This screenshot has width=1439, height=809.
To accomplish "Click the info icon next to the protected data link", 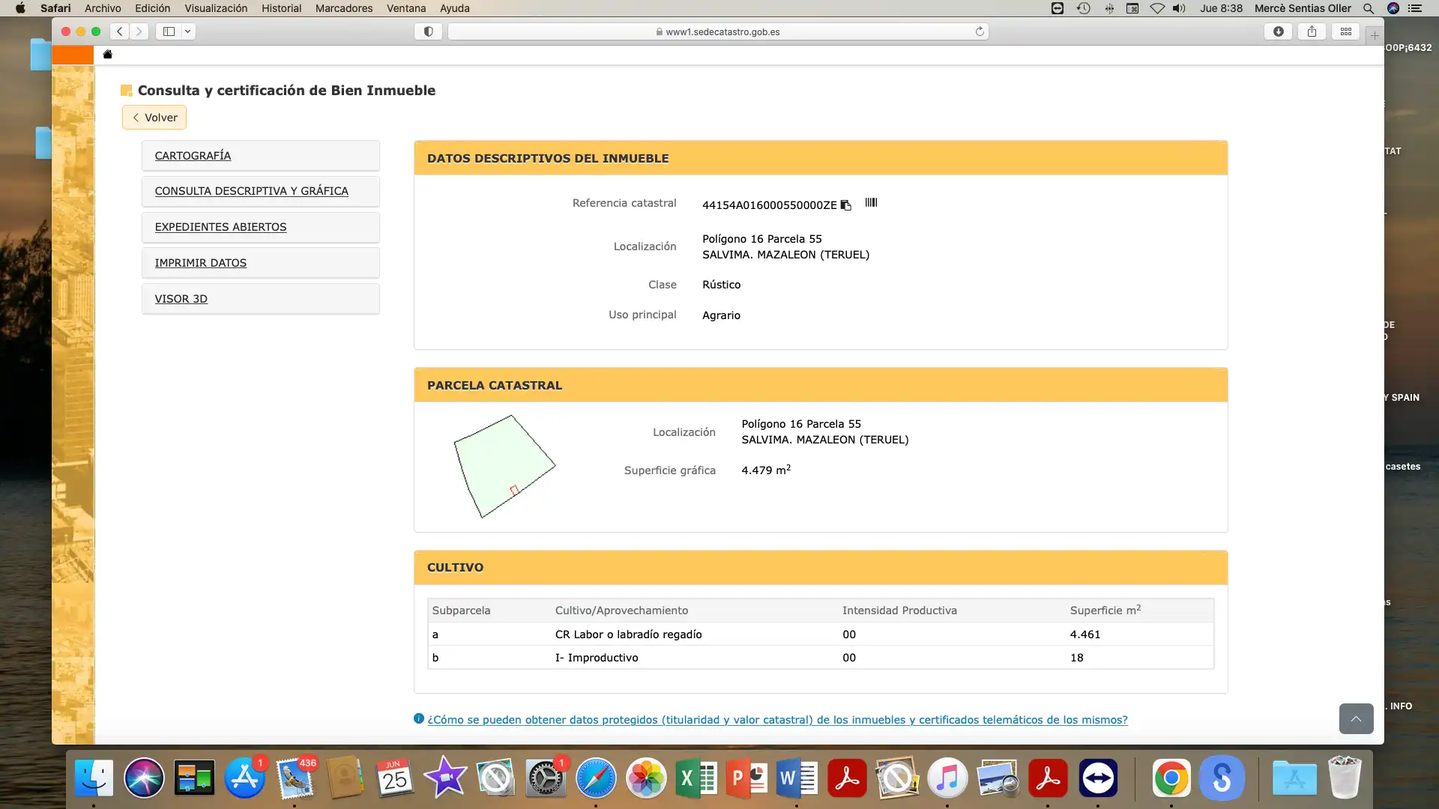I will pyautogui.click(x=419, y=718).
